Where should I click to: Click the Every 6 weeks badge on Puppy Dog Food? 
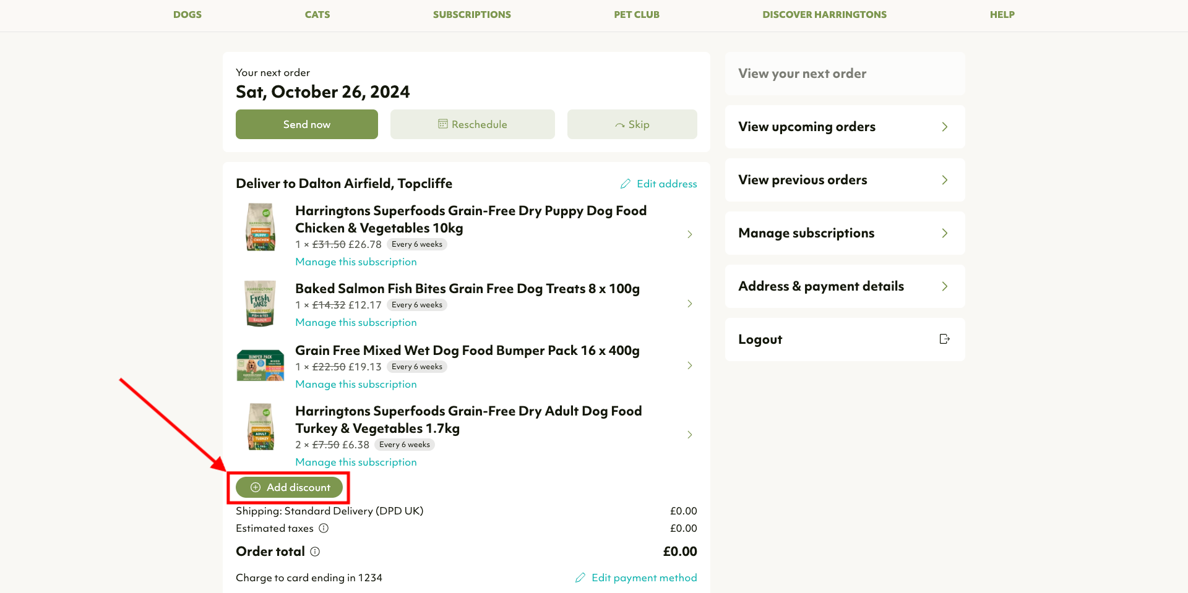click(x=417, y=244)
